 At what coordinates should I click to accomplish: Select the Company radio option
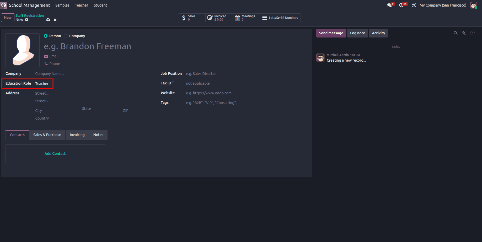tap(66, 36)
